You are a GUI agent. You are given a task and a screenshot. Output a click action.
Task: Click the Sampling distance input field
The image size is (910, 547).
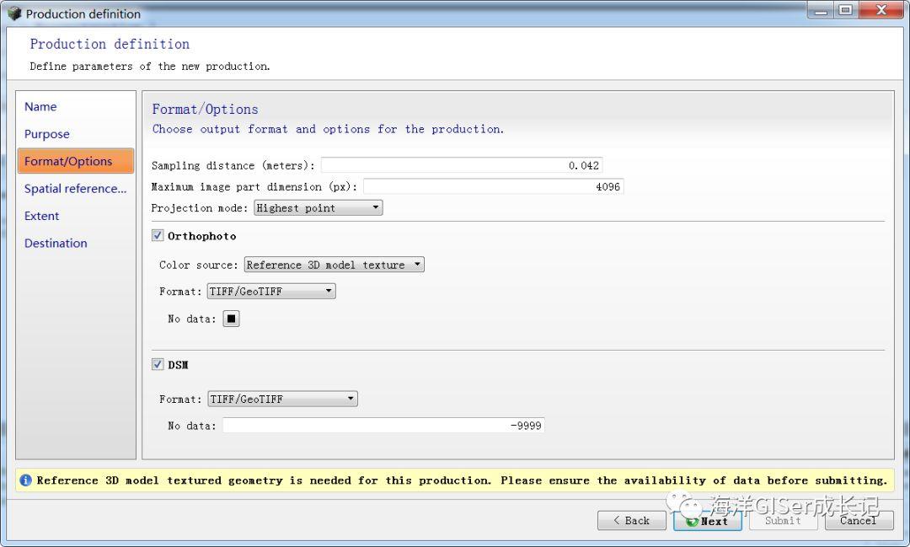click(x=462, y=165)
